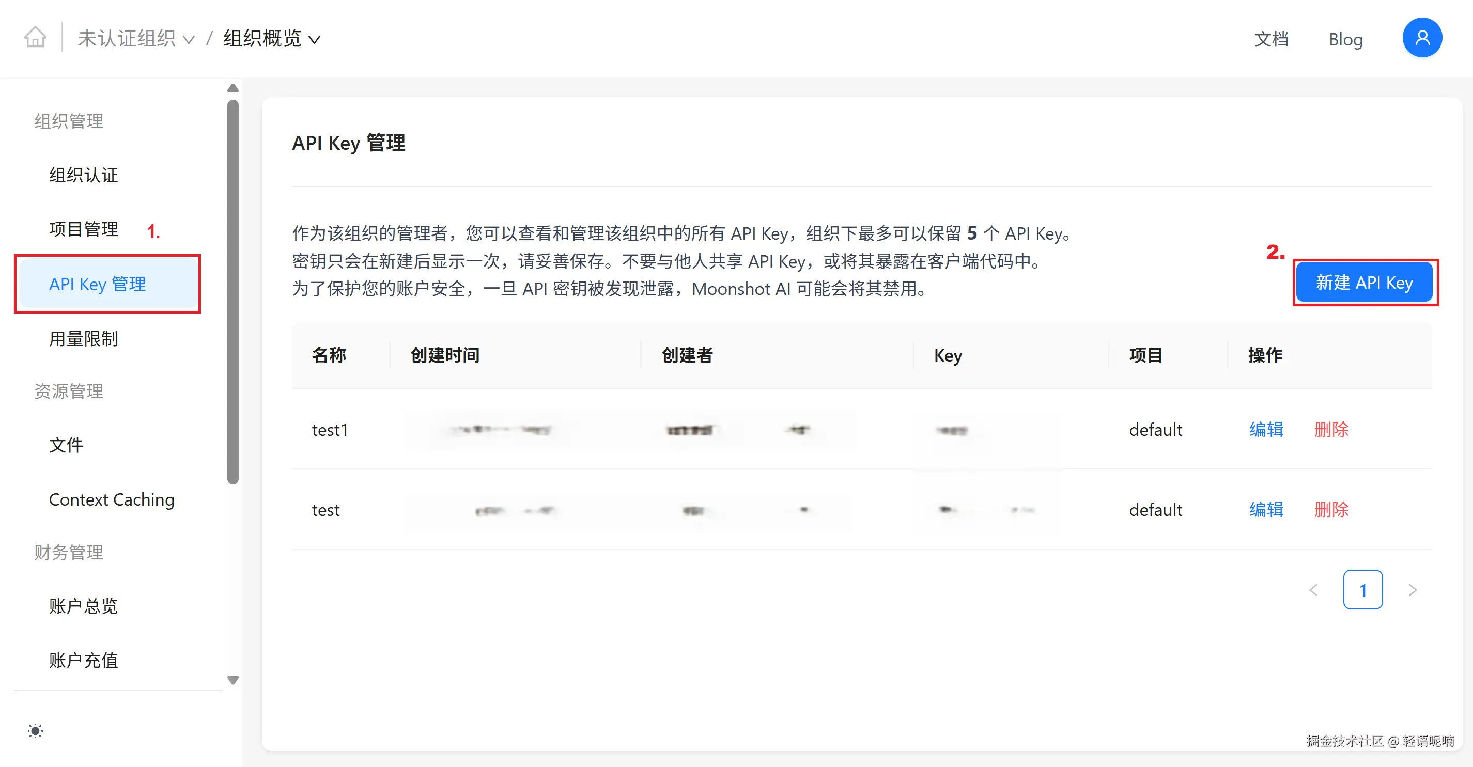The width and height of the screenshot is (1473, 767).
Task: Open the Blog page
Action: [x=1345, y=39]
